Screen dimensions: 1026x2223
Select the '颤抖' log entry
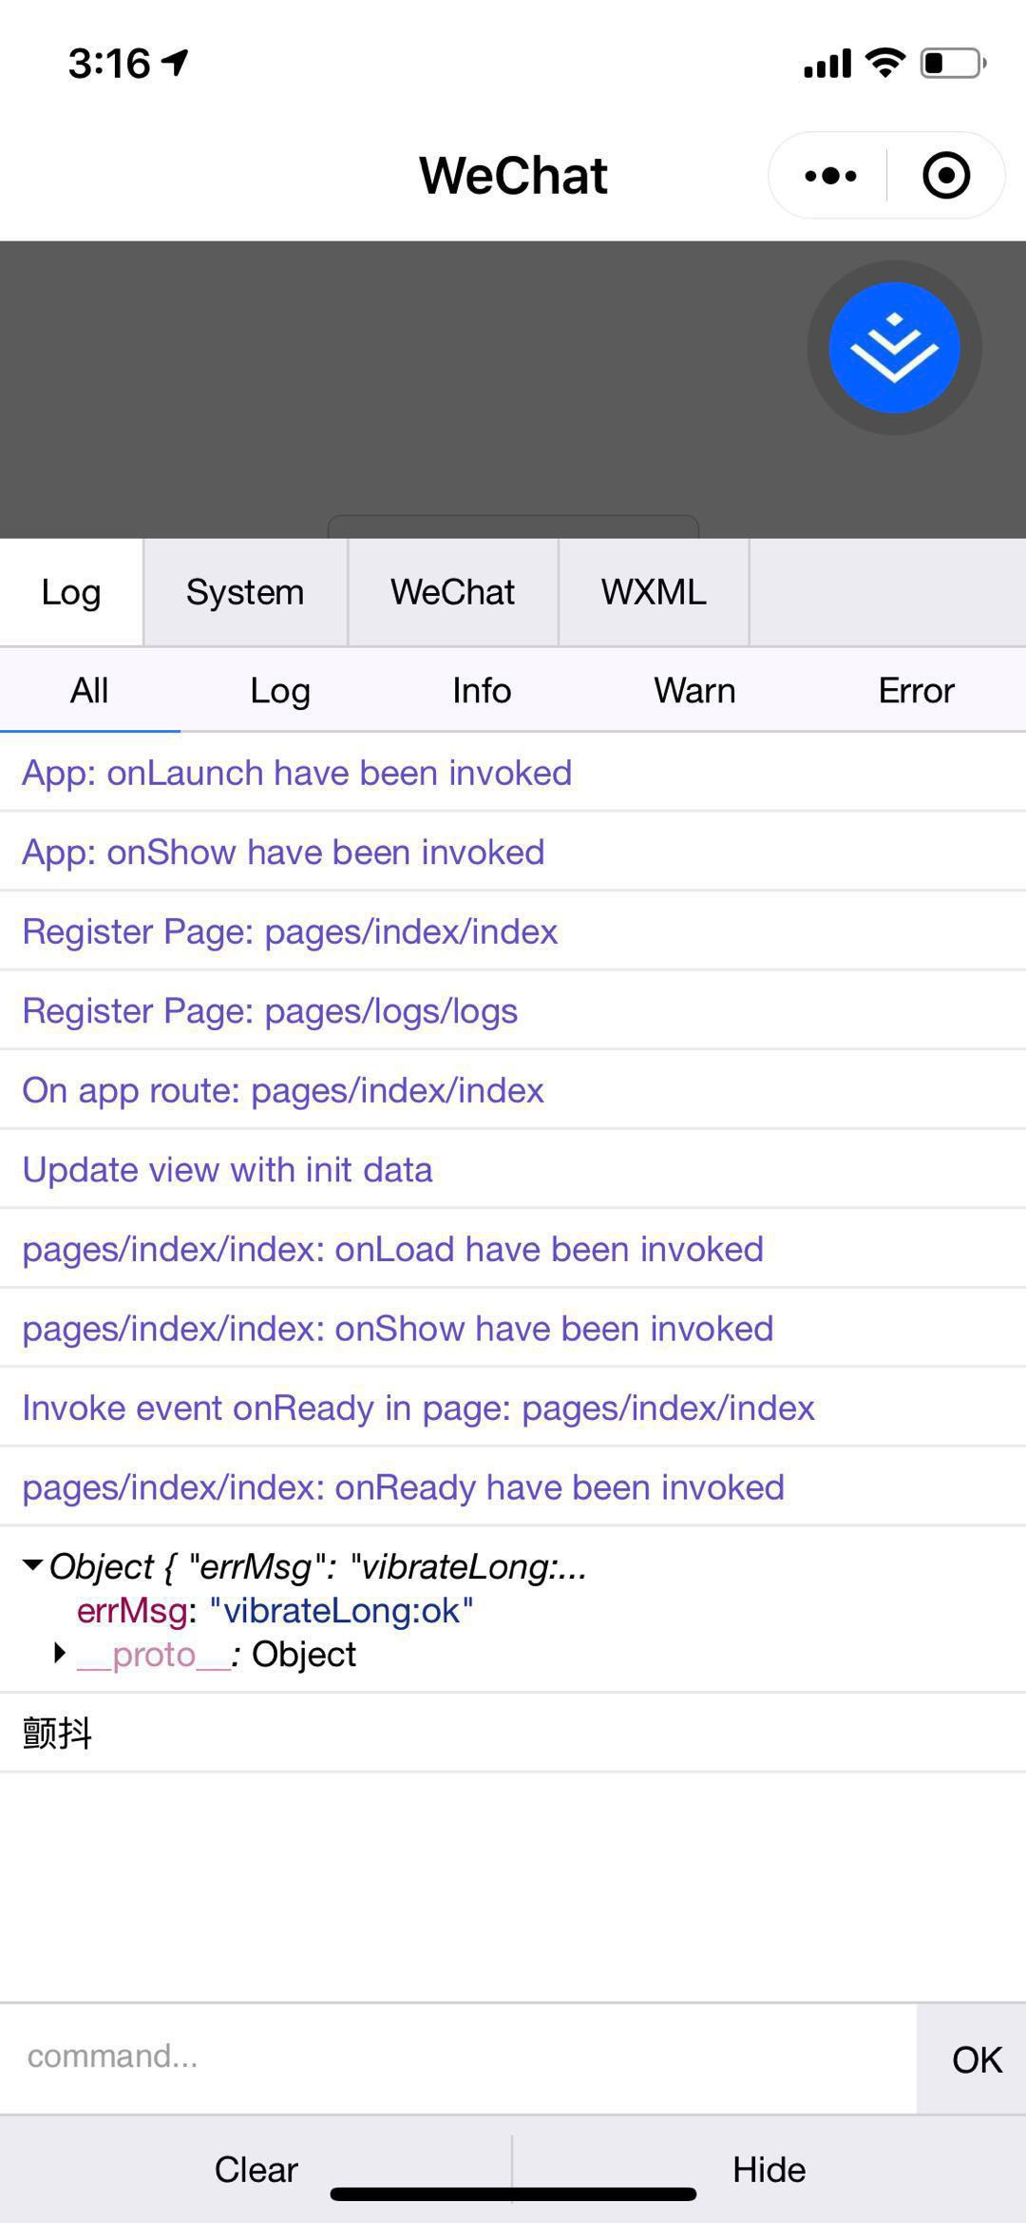coord(513,1733)
